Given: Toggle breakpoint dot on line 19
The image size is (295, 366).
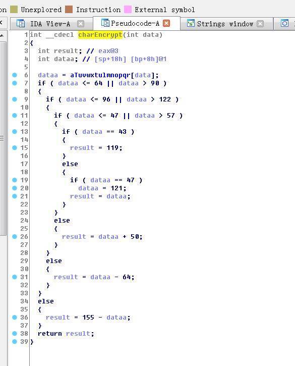Looking at the screenshot, I should pos(15,180).
